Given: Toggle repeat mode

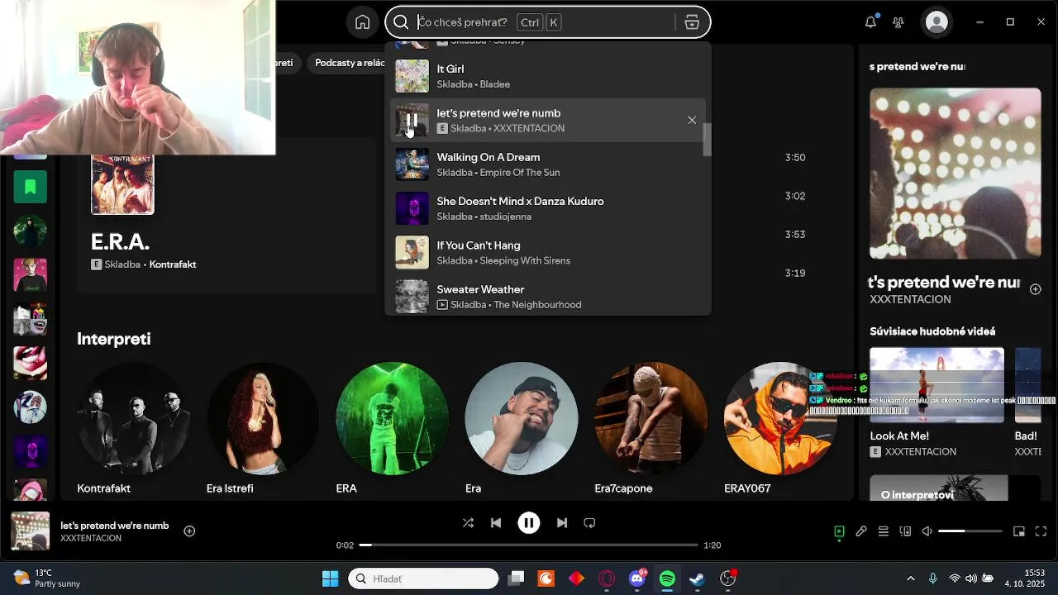Looking at the screenshot, I should (589, 523).
